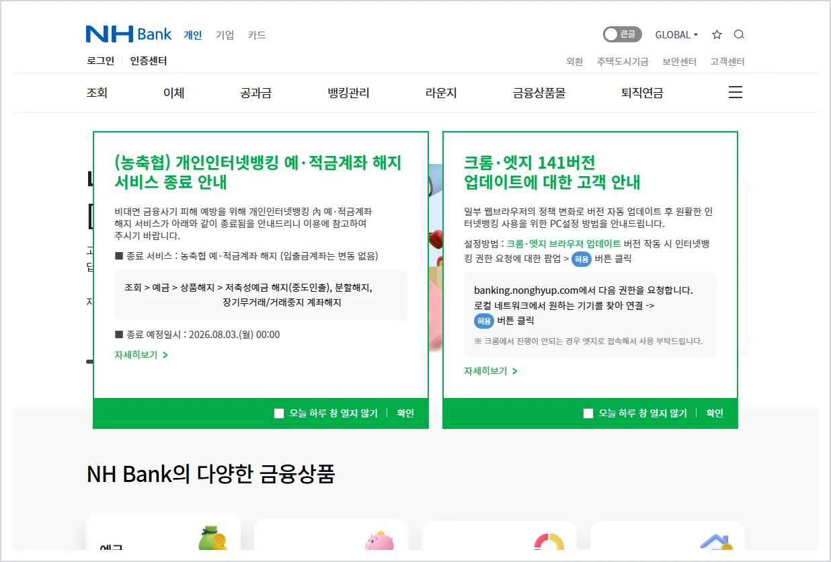
Task: Open 자세히보기 in the 농축협 popup
Action: [141, 355]
